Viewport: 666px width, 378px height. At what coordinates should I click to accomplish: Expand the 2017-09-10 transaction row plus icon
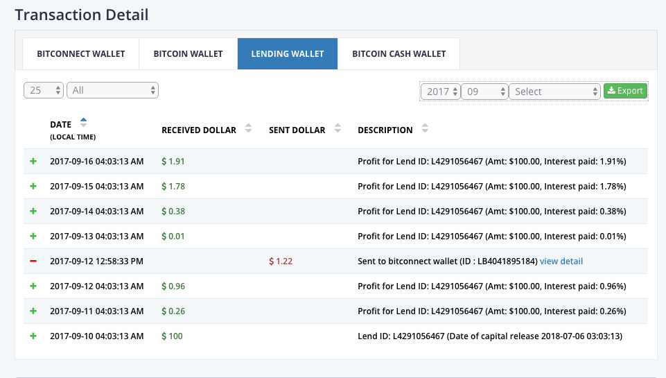(x=33, y=336)
